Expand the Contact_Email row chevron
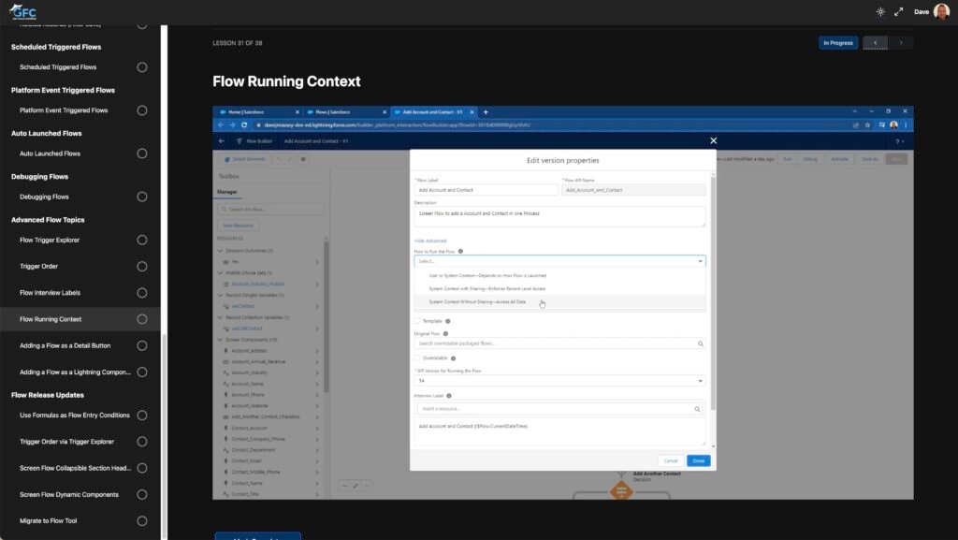This screenshot has height=540, width=958. pos(317,461)
